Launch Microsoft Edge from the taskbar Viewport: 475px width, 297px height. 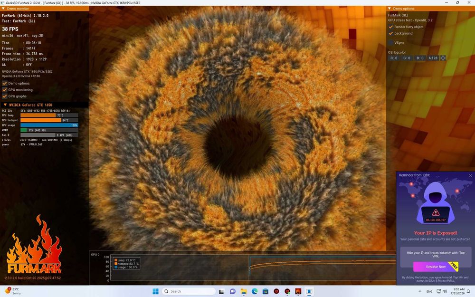tap(255, 291)
